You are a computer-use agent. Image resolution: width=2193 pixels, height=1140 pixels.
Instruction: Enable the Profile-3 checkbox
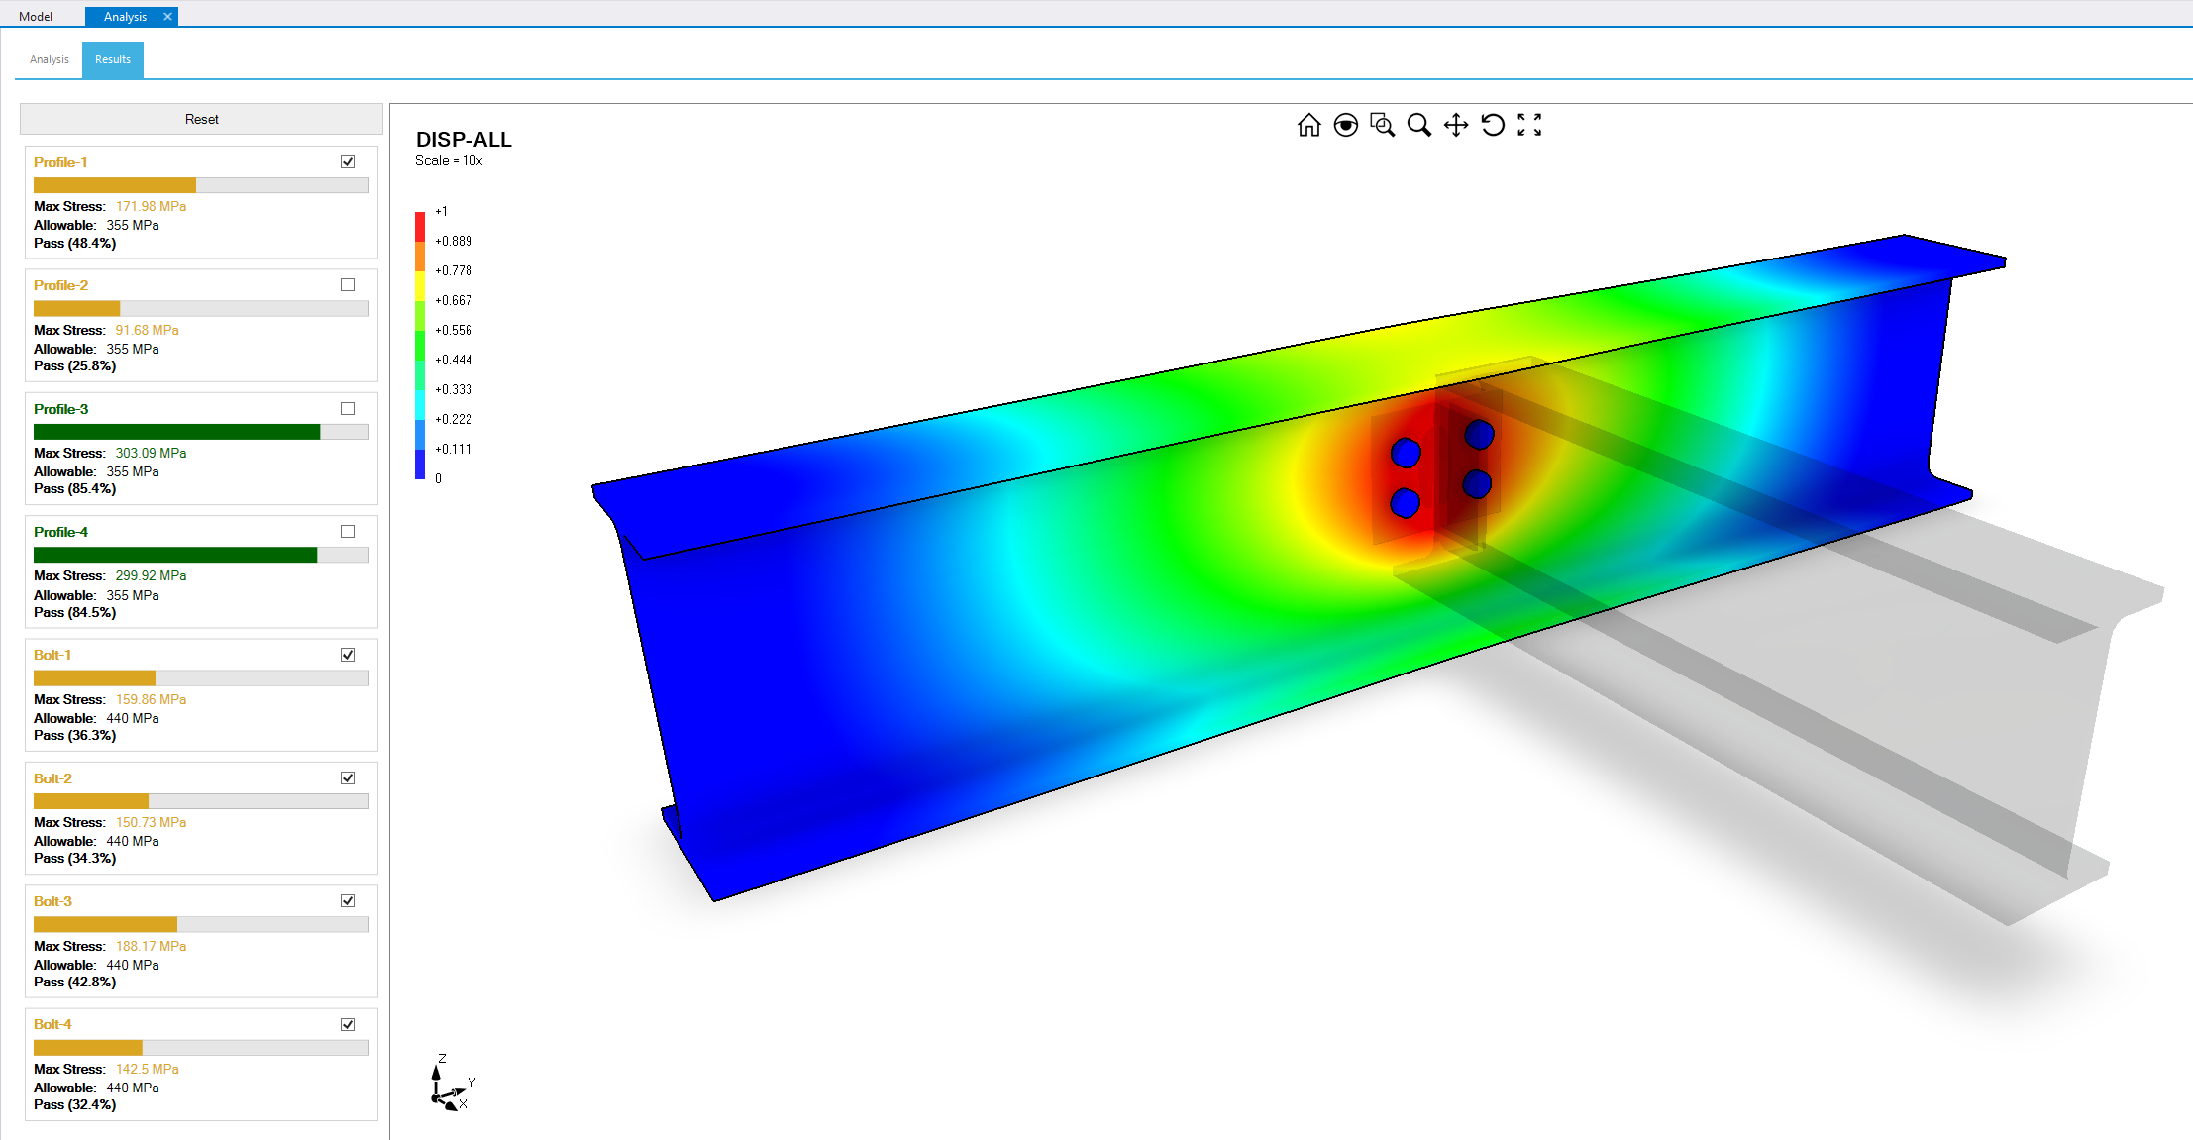click(347, 407)
